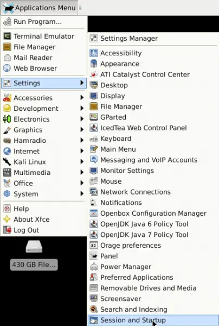Expand the Accessories submenu arrow
This screenshot has height=326, width=219.
pyautogui.click(x=82, y=97)
